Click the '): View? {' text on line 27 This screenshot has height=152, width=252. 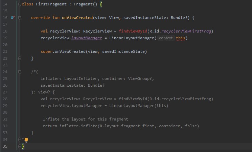43,92
